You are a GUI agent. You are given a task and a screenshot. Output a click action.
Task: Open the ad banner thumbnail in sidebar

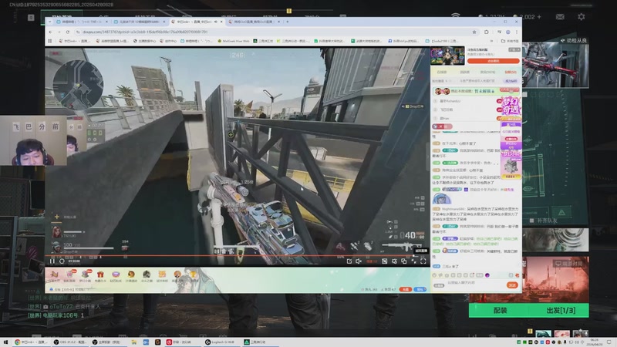447,56
